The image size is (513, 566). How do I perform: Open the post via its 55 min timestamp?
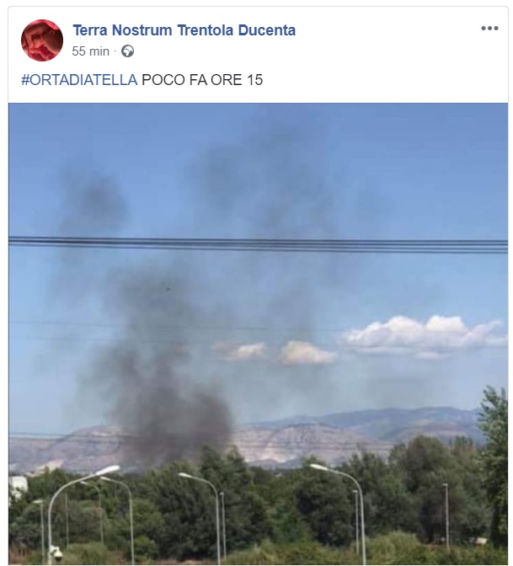click(x=90, y=51)
